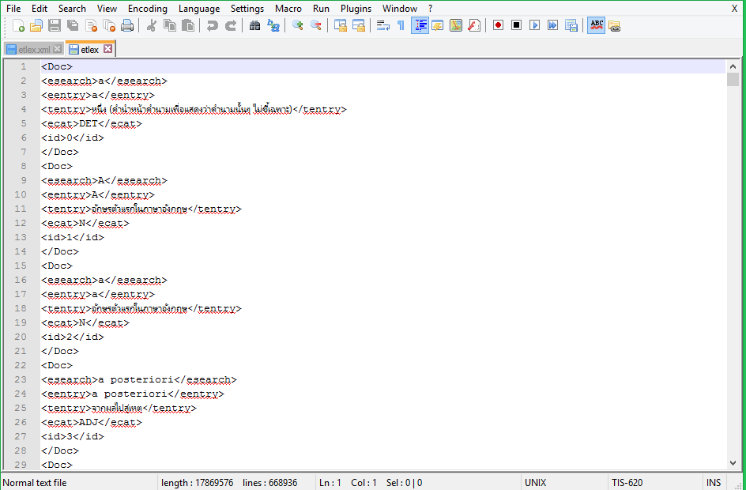
Task: Click the last toolbar plugin icon
Action: 614,26
